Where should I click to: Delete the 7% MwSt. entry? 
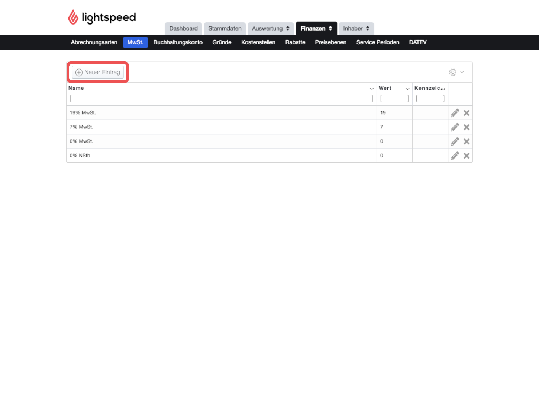[x=467, y=127]
